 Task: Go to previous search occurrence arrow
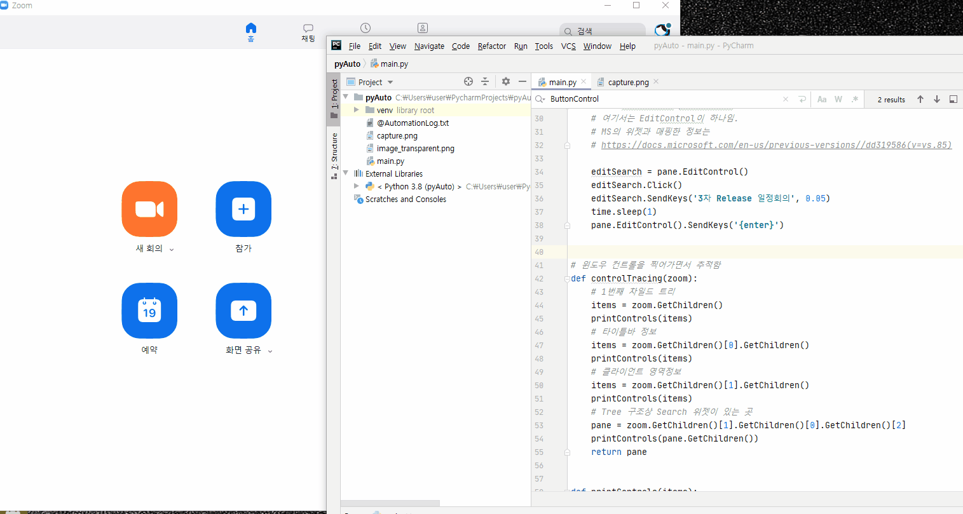click(x=920, y=99)
